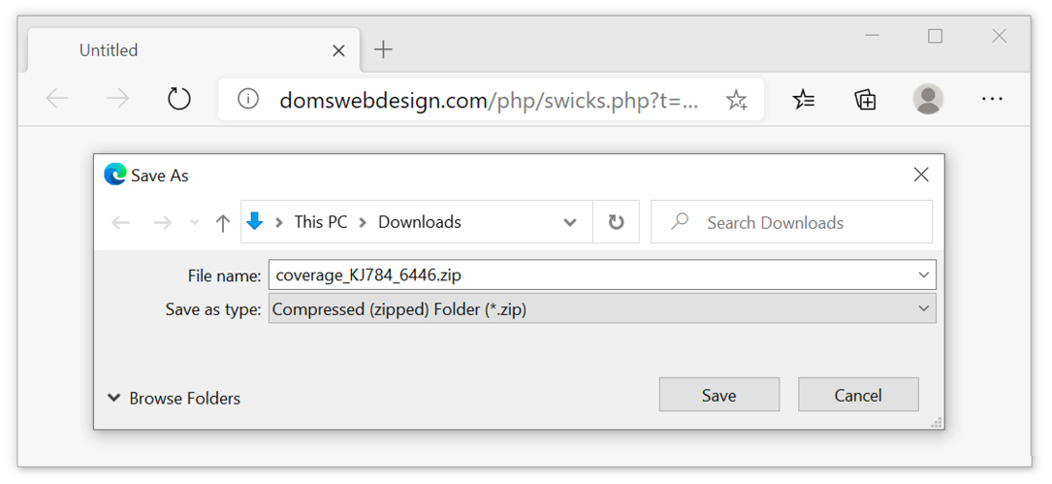Expand the address path history dropdown
The image size is (1052, 484).
570,222
